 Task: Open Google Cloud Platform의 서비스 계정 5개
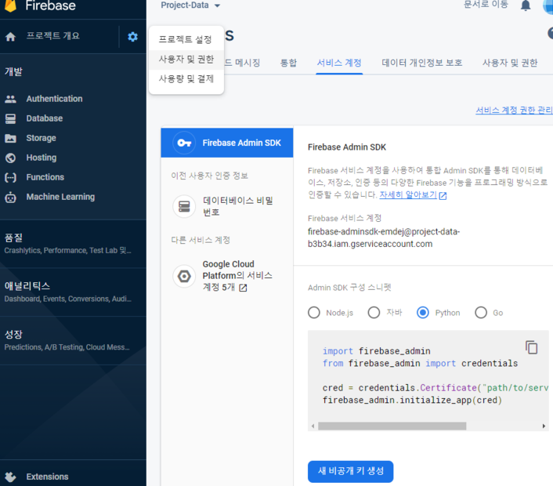227,276
